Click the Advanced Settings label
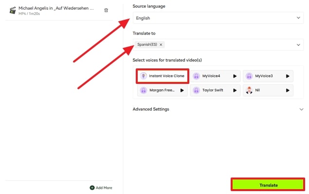This screenshot has height=194, width=309. 151,109
